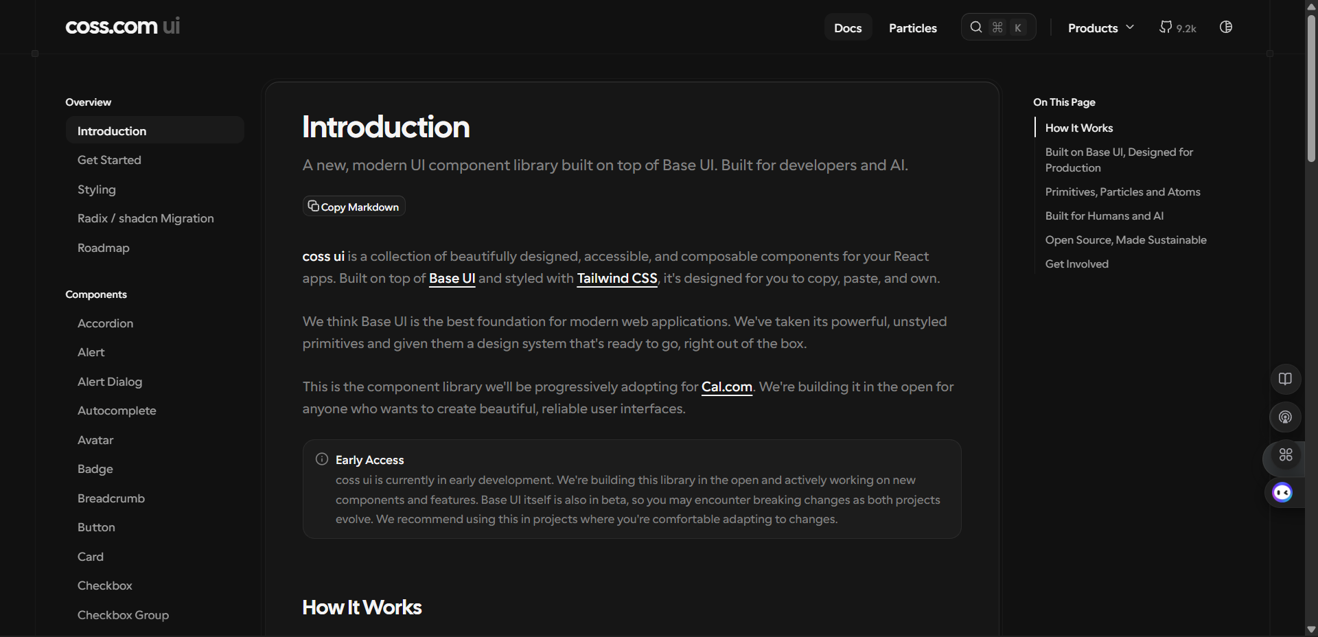Click the book icon on the right edge
1318x637 pixels.
(1285, 379)
